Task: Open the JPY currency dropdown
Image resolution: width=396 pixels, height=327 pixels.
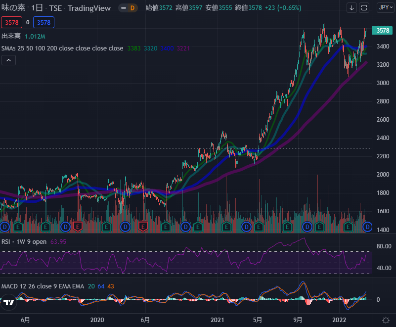Action: coord(386,7)
